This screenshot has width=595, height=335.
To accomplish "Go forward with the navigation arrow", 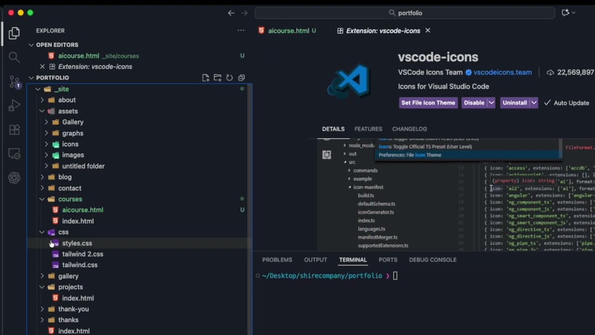I will pyautogui.click(x=245, y=13).
